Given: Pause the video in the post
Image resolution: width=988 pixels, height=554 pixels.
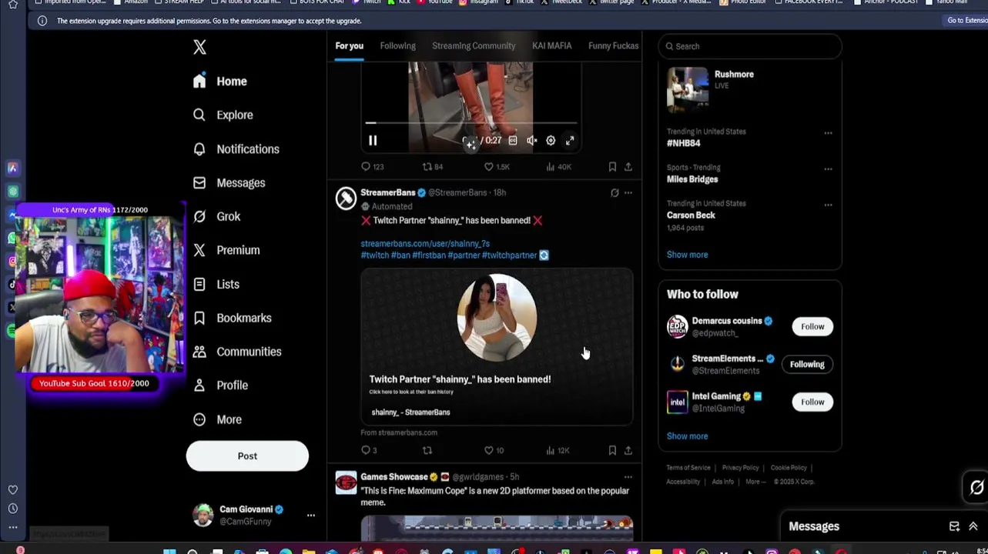Looking at the screenshot, I should pyautogui.click(x=373, y=141).
